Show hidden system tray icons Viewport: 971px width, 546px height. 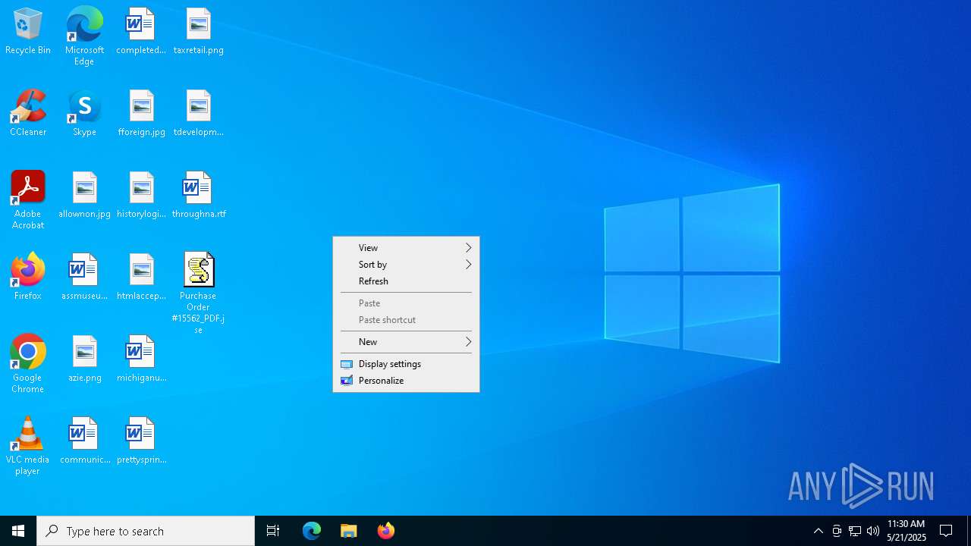point(818,531)
